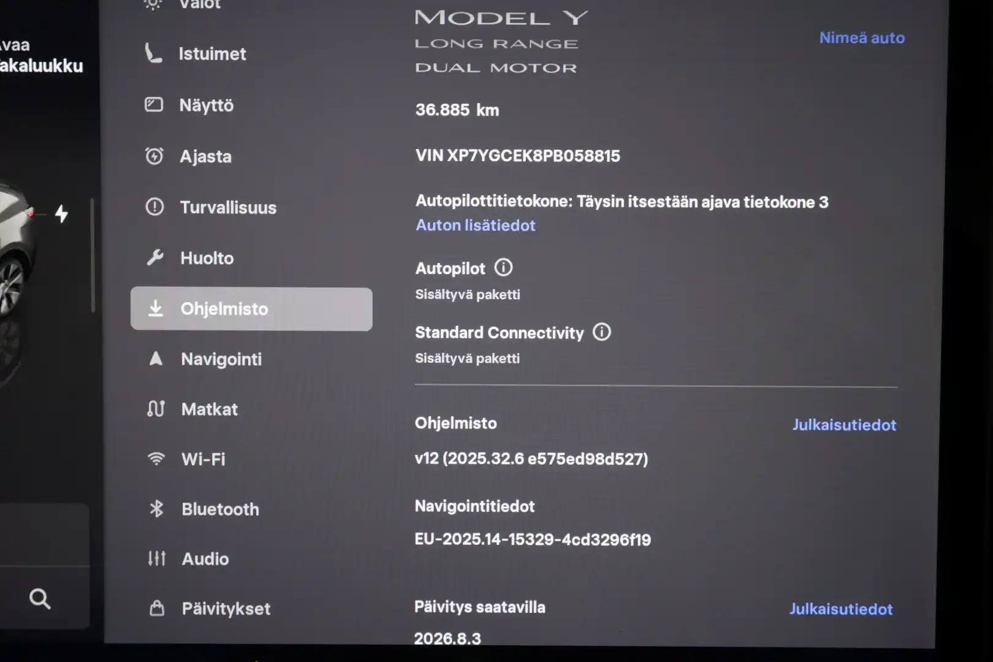Click the Navigointitiedot label
This screenshot has height=662, width=993.
tap(475, 506)
